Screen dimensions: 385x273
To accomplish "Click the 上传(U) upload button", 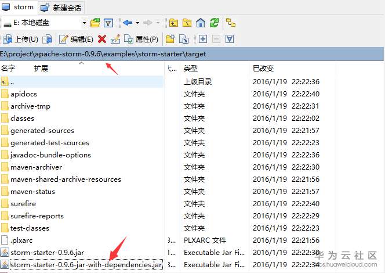I will (20, 39).
